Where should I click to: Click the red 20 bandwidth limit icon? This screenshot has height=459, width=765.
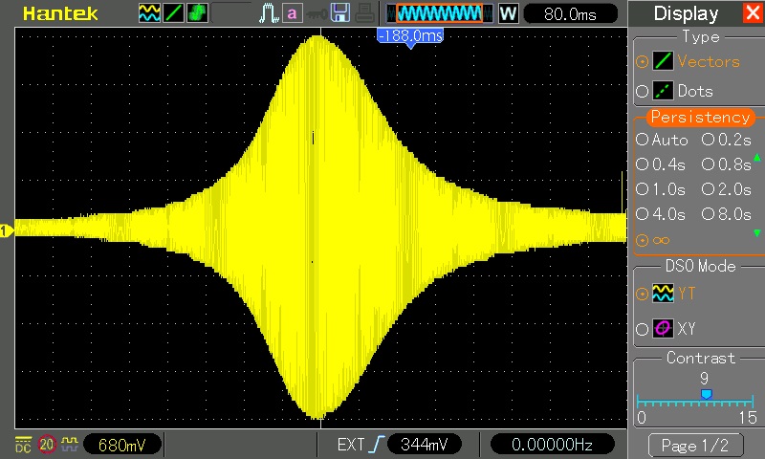(47, 444)
